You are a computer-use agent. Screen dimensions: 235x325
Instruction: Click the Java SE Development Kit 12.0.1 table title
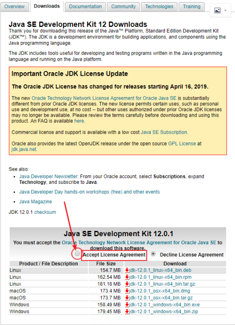[118, 234]
